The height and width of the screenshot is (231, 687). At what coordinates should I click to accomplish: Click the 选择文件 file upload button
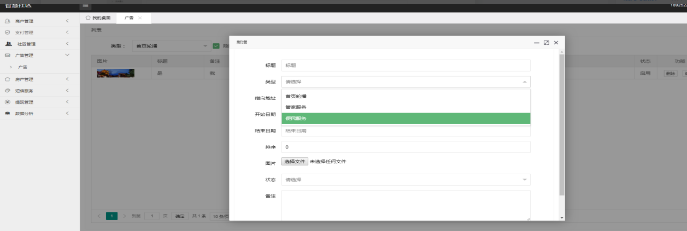[295, 162]
